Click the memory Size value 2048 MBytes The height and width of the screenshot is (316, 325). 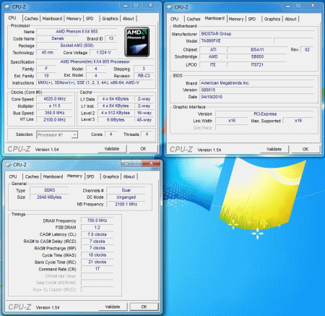49,197
